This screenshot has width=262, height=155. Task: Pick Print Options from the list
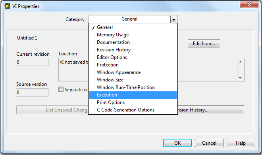click(x=133, y=102)
